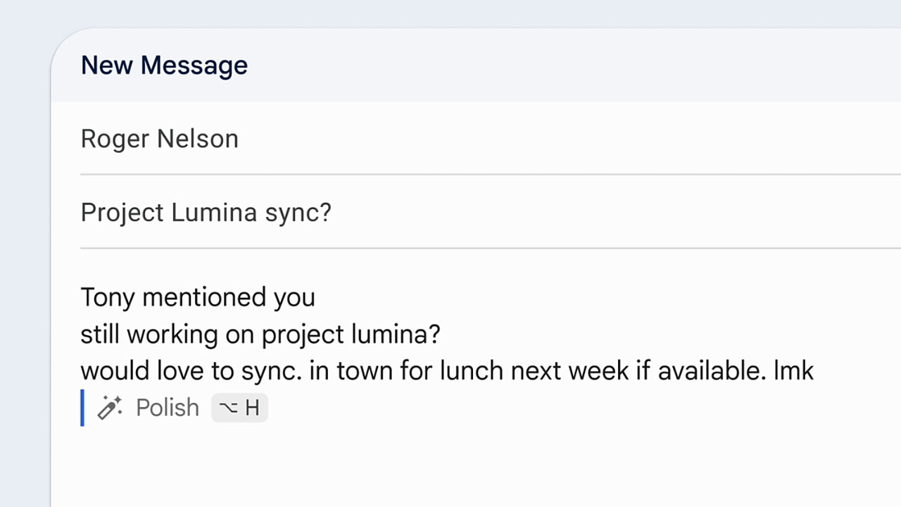Click the Polish magic wand icon
The image size is (901, 507).
coord(109,408)
